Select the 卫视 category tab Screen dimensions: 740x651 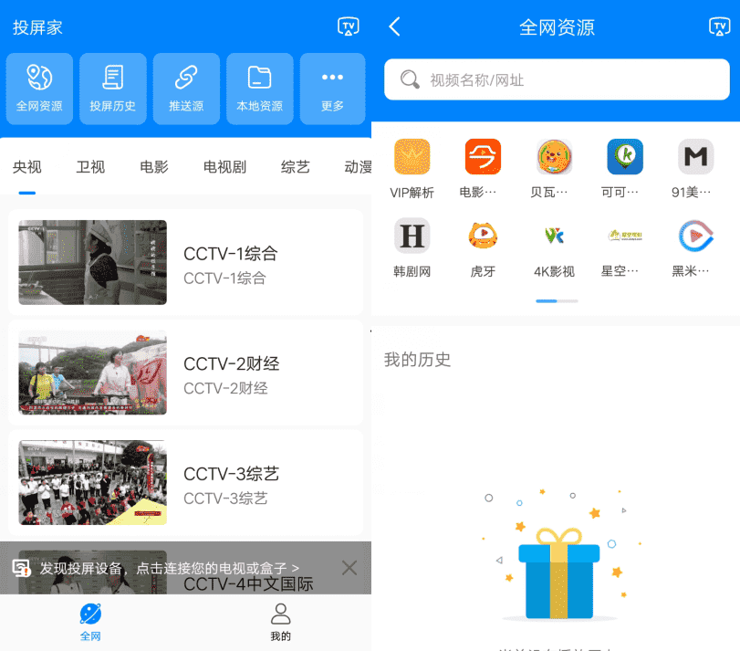point(90,167)
